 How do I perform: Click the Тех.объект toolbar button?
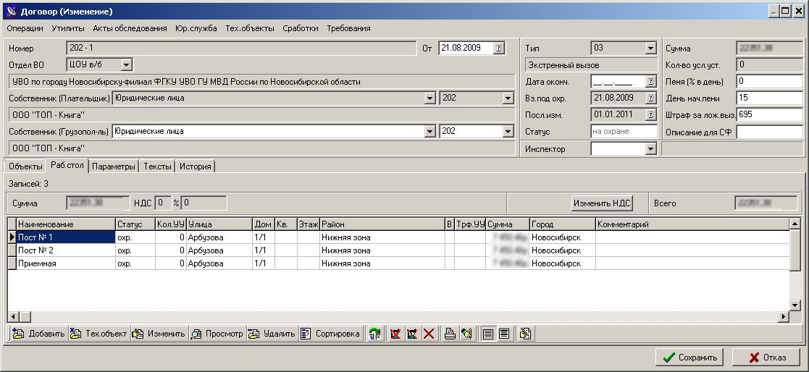(x=98, y=334)
